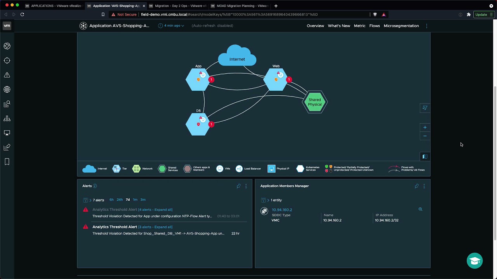Select the Shared Physical green hexagon

pos(315,102)
